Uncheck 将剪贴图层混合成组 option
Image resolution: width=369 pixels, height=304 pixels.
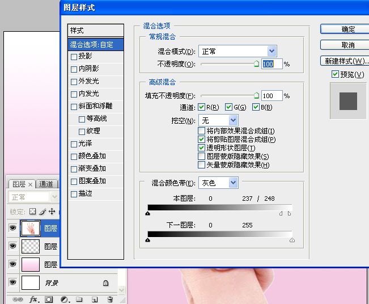click(201, 139)
